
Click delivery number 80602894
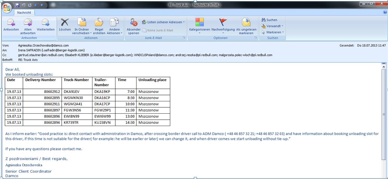click(x=52, y=122)
